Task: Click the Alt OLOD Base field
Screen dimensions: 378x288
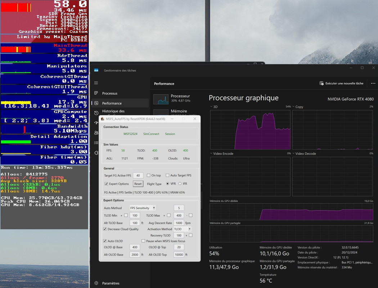Action: tap(135, 255)
